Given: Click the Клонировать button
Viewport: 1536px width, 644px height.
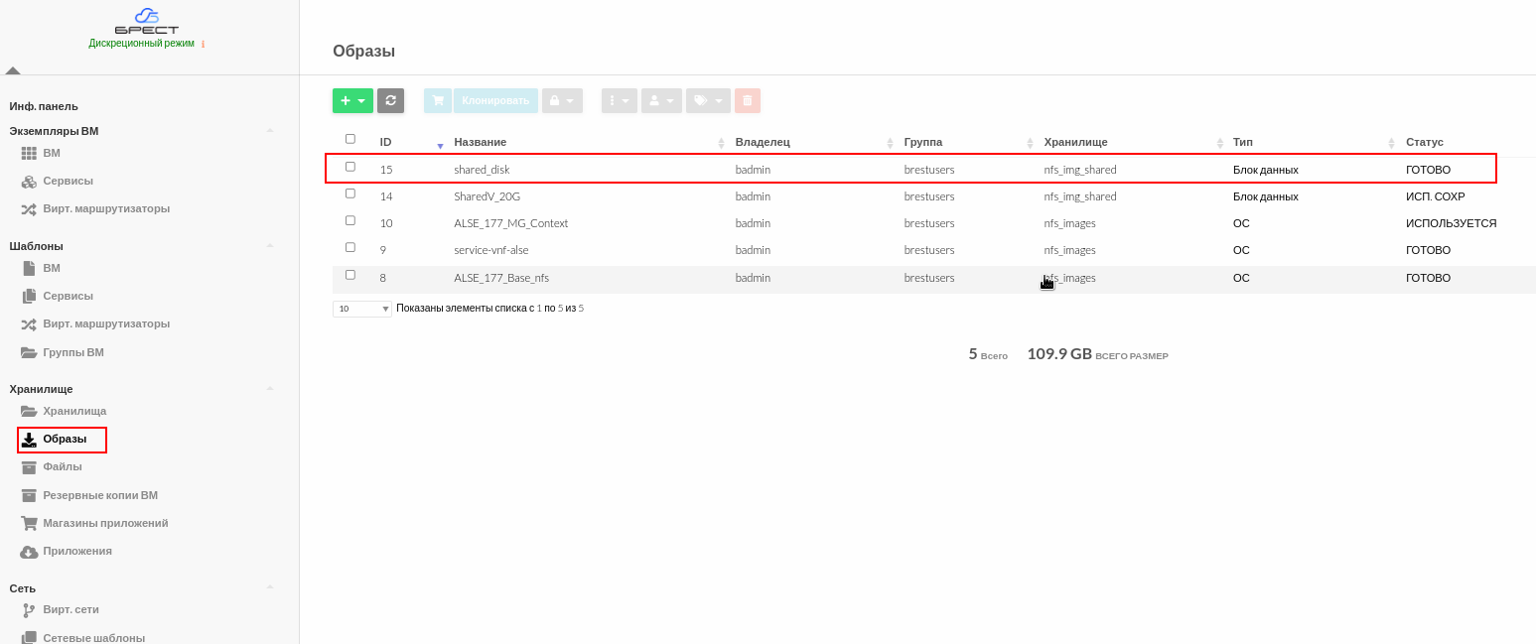Looking at the screenshot, I should [x=495, y=100].
